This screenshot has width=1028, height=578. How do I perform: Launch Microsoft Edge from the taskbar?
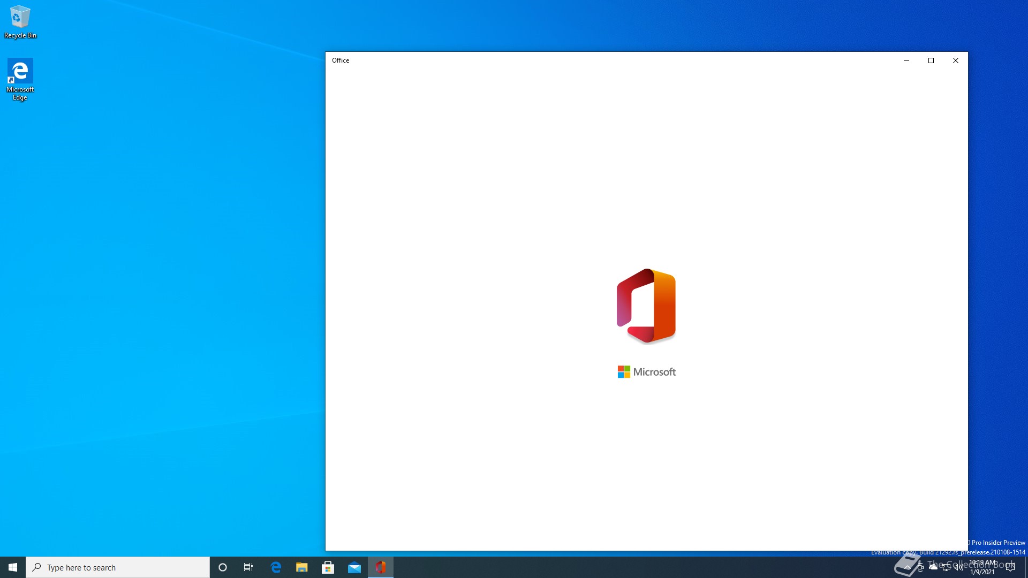pyautogui.click(x=276, y=567)
